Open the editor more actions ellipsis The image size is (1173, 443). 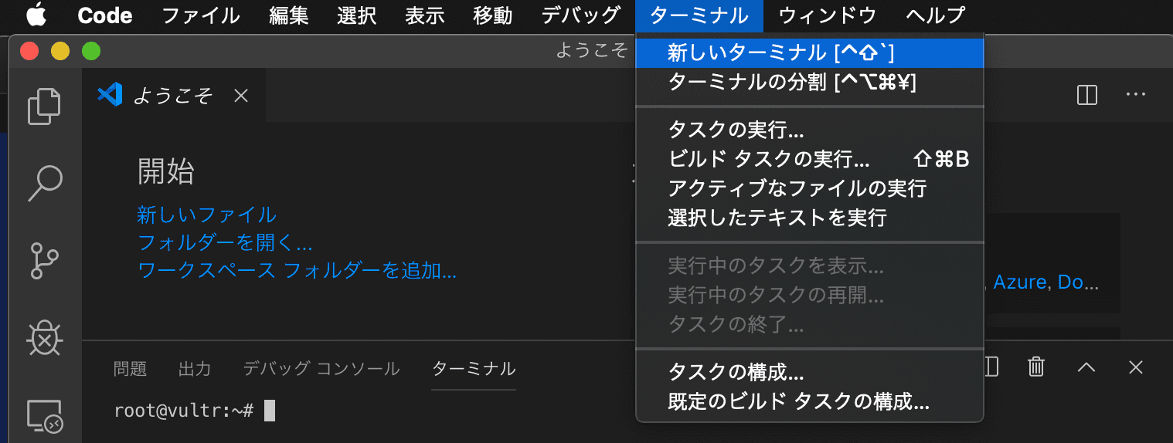pos(1135,95)
